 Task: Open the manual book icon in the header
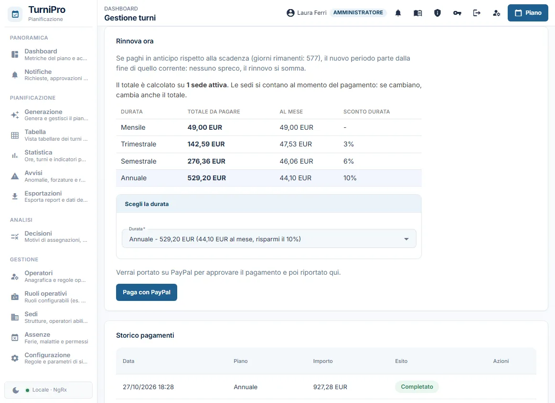point(417,13)
